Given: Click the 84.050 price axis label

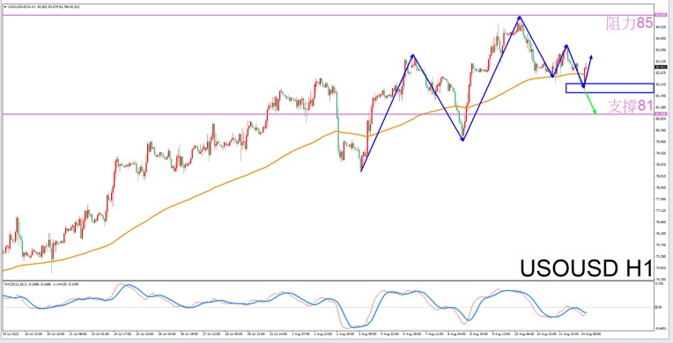Looking at the screenshot, I should coord(662,38).
